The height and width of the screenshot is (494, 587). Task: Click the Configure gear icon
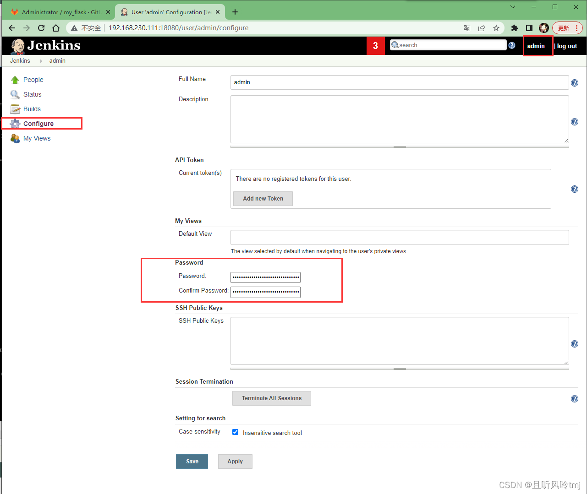point(15,124)
